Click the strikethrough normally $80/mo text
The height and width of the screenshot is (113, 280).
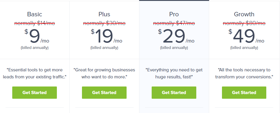pos(244,23)
